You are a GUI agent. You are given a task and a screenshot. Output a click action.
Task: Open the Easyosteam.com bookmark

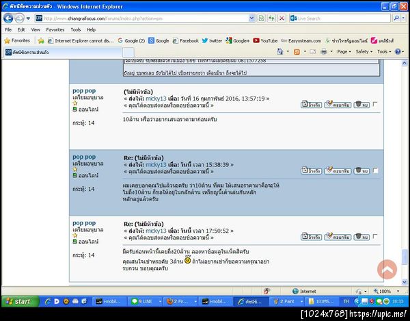301,40
